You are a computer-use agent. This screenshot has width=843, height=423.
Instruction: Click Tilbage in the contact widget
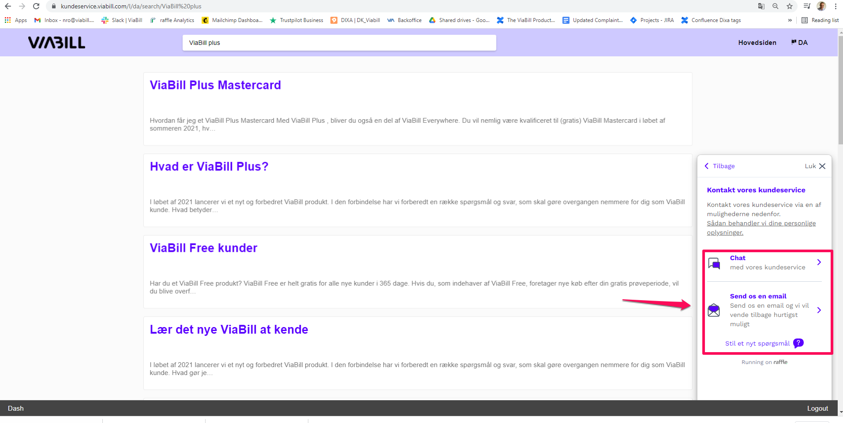click(719, 166)
